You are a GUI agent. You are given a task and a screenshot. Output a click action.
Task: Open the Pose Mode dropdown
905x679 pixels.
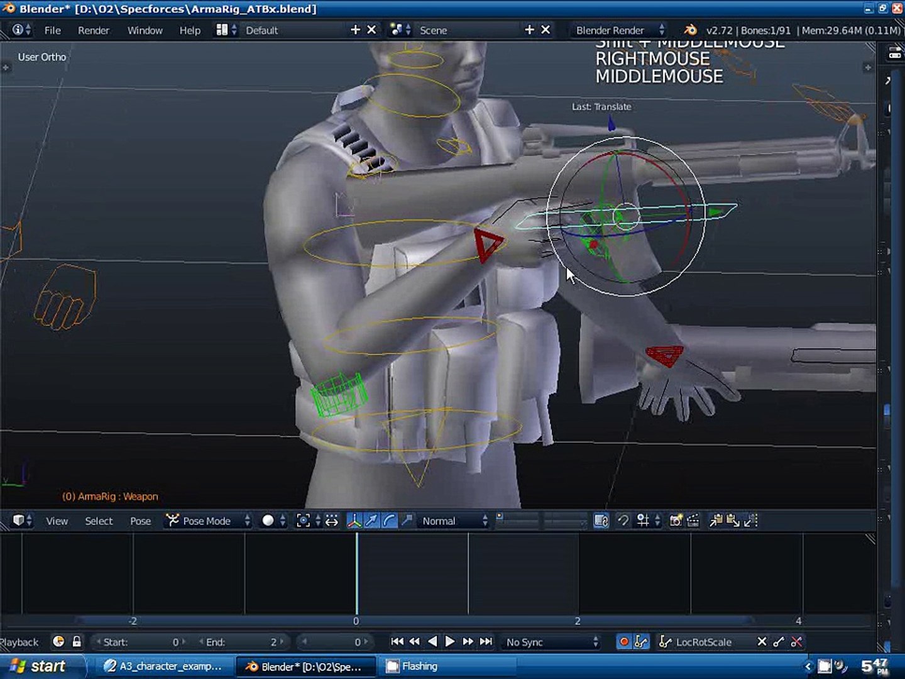tap(207, 521)
